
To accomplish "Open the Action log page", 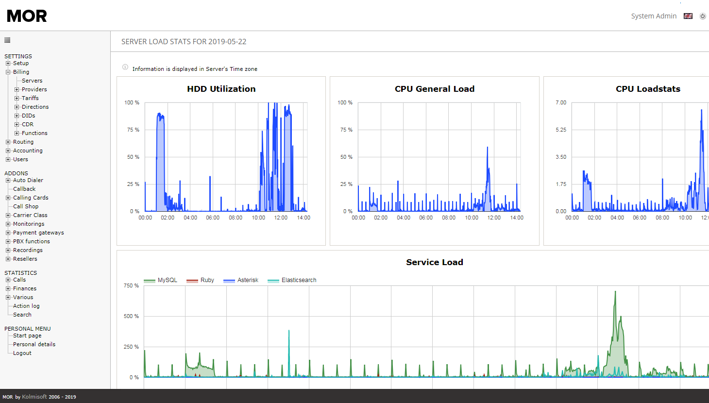I will [x=26, y=306].
